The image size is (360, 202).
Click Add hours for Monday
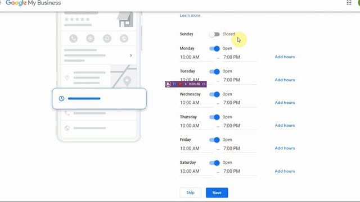(x=285, y=57)
